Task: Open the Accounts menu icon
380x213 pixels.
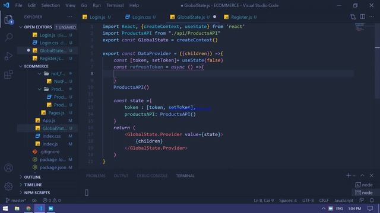Action: [x=8, y=168]
